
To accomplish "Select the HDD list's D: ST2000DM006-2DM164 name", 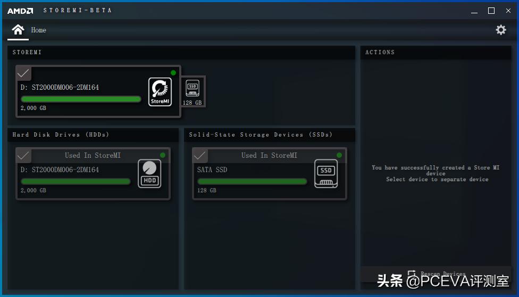I will pos(60,169).
